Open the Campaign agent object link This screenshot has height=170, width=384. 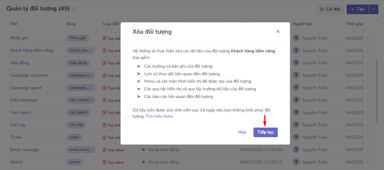click(26, 88)
